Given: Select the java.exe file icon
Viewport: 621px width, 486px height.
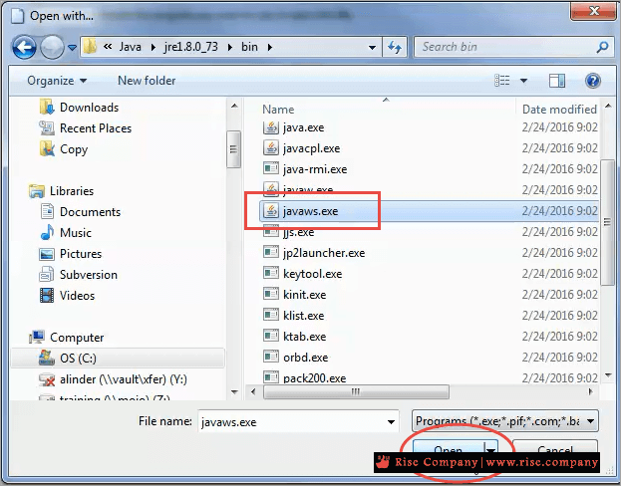Looking at the screenshot, I should (271, 127).
